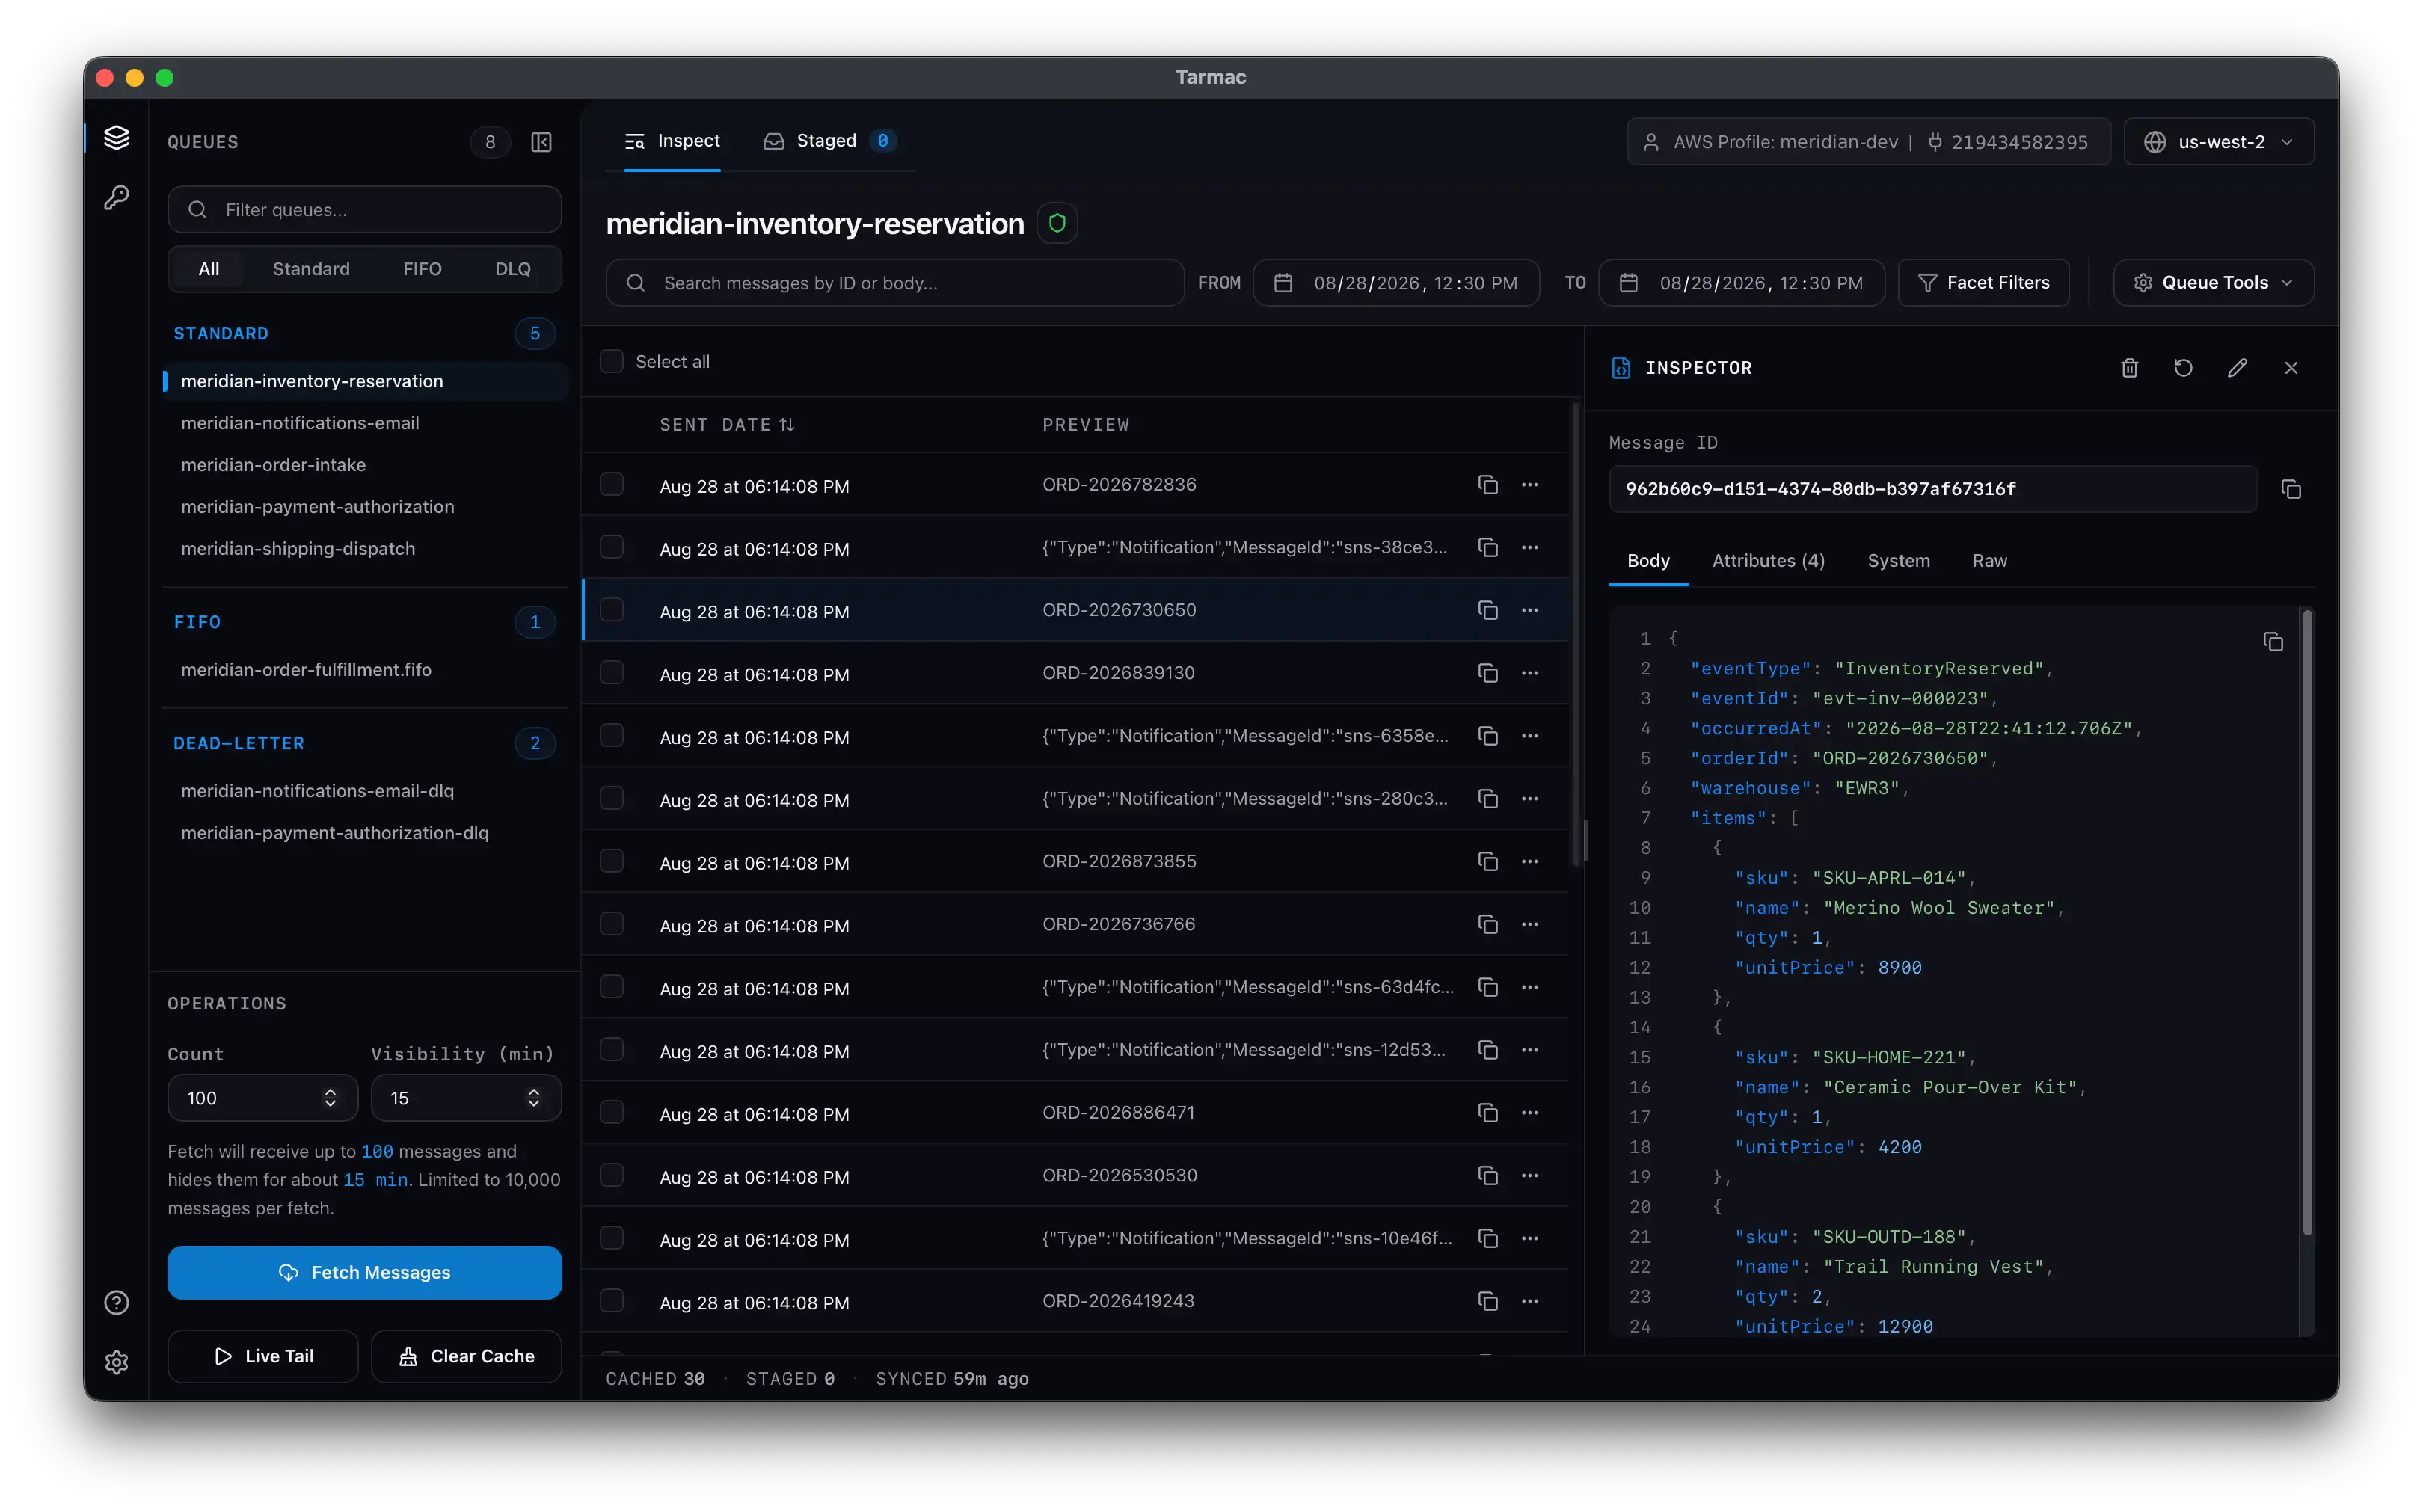Click the Clear Cache button
This screenshot has width=2423, height=1512.
click(466, 1356)
